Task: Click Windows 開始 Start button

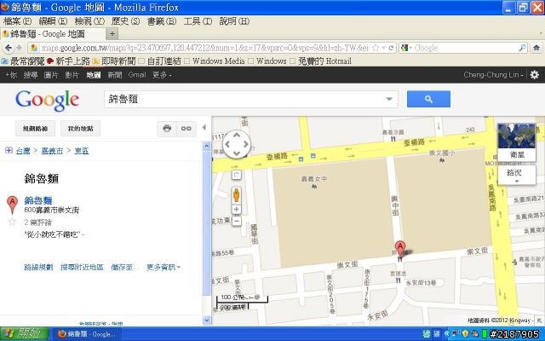Action: [x=25, y=333]
